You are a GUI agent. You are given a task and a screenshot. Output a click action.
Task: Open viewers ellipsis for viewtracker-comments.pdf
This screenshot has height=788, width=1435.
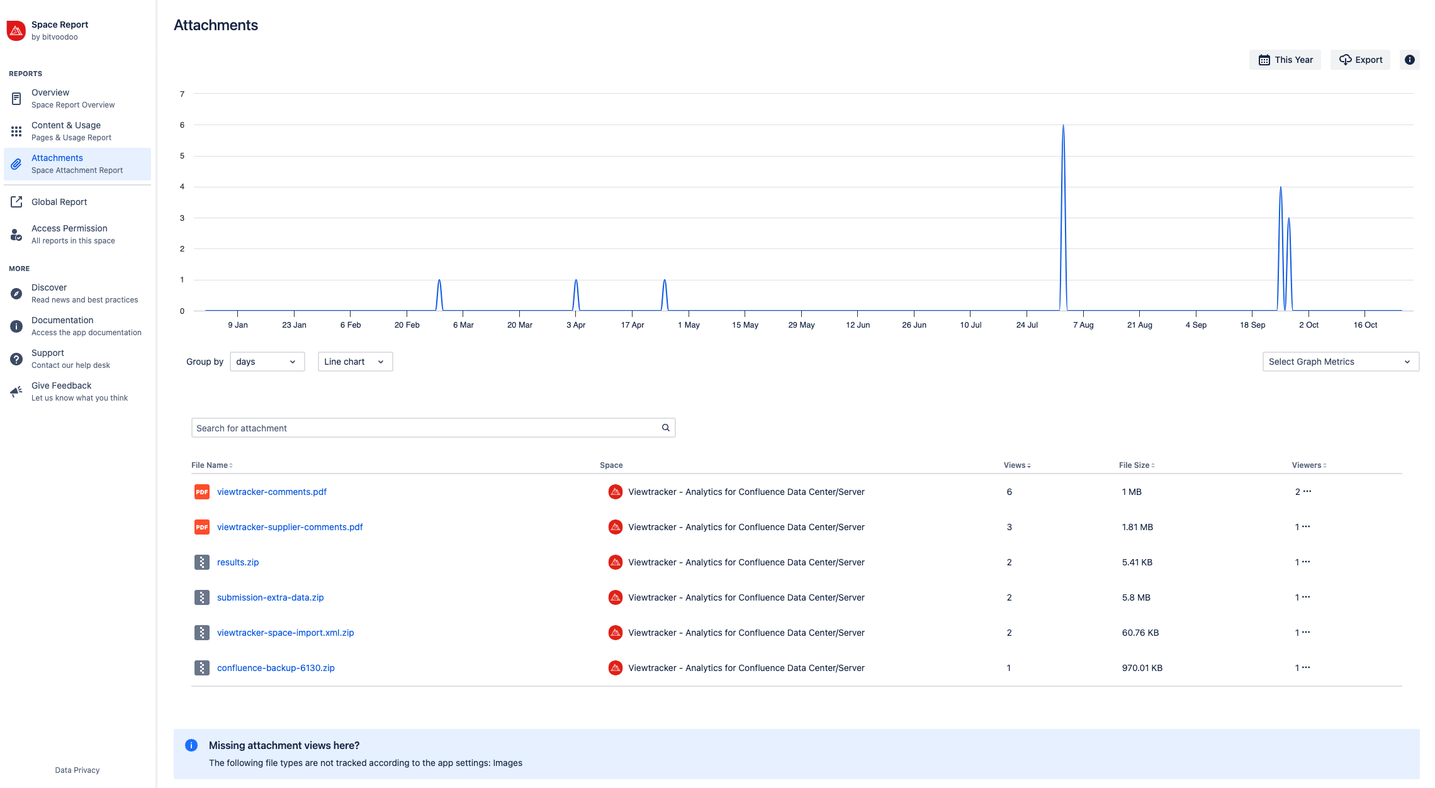pyautogui.click(x=1307, y=491)
